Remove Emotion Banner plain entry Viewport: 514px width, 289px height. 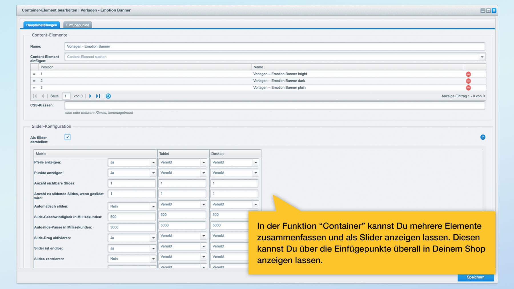click(468, 88)
